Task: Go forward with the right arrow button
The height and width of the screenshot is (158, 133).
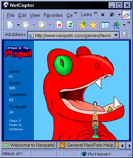Action: coord(42,25)
